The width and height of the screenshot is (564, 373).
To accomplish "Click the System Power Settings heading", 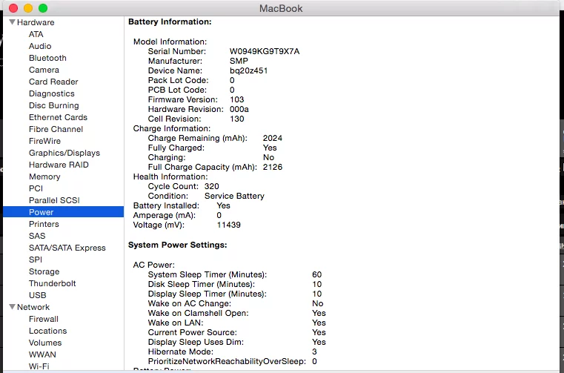I will click(178, 245).
